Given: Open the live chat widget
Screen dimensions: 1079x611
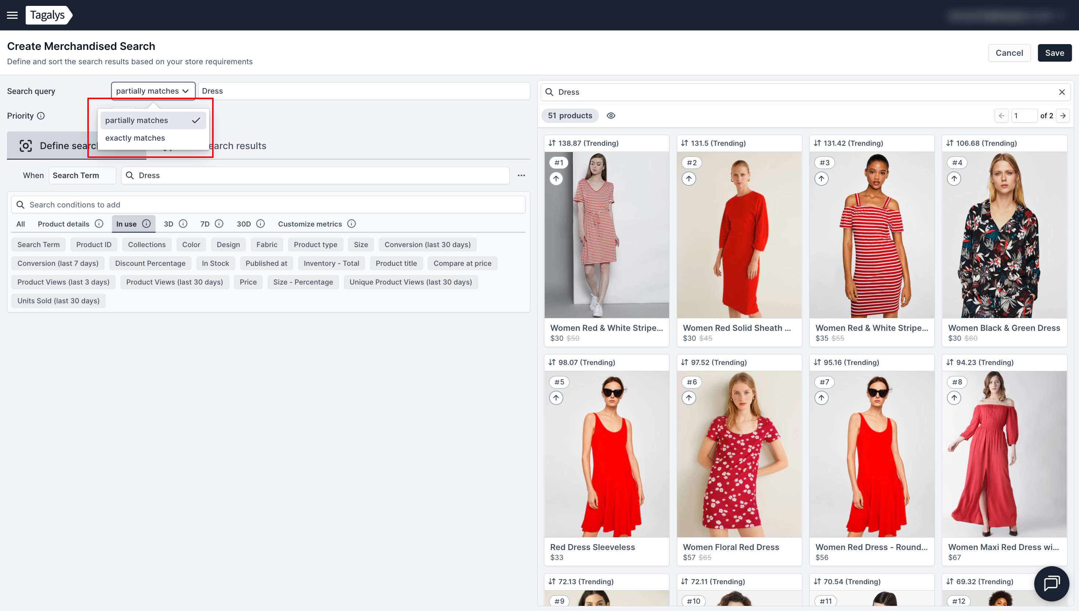Looking at the screenshot, I should [1051, 583].
